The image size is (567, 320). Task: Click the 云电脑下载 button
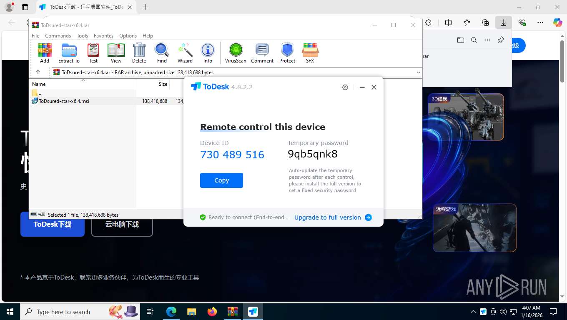[122, 224]
